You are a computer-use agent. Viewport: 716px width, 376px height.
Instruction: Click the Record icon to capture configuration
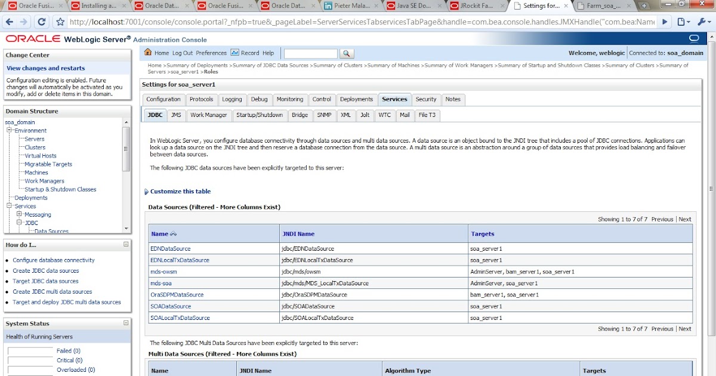tap(236, 53)
